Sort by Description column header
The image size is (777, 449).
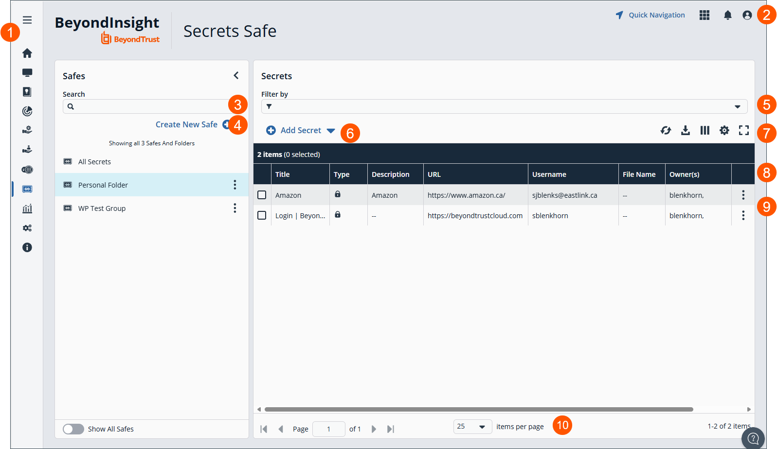pyautogui.click(x=396, y=174)
